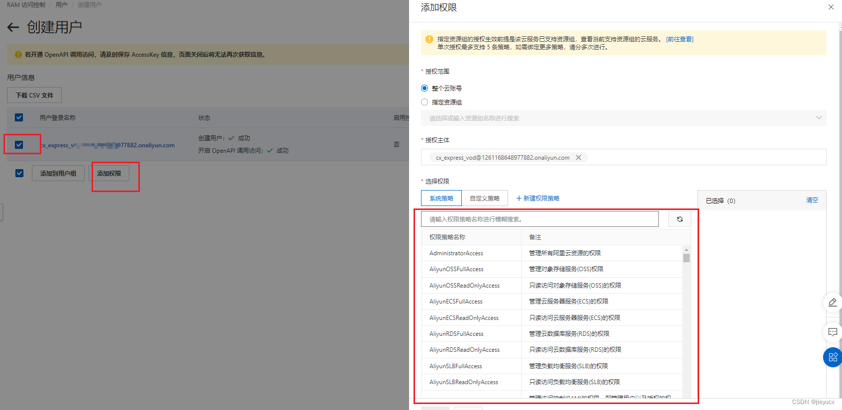The width and height of the screenshot is (842, 410).
Task: Toggle the bottom select-all checkbox near 添加到用户组
Action: 19,173
